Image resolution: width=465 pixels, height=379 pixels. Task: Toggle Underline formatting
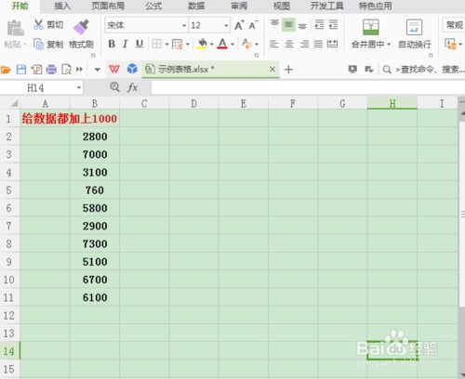[139, 44]
